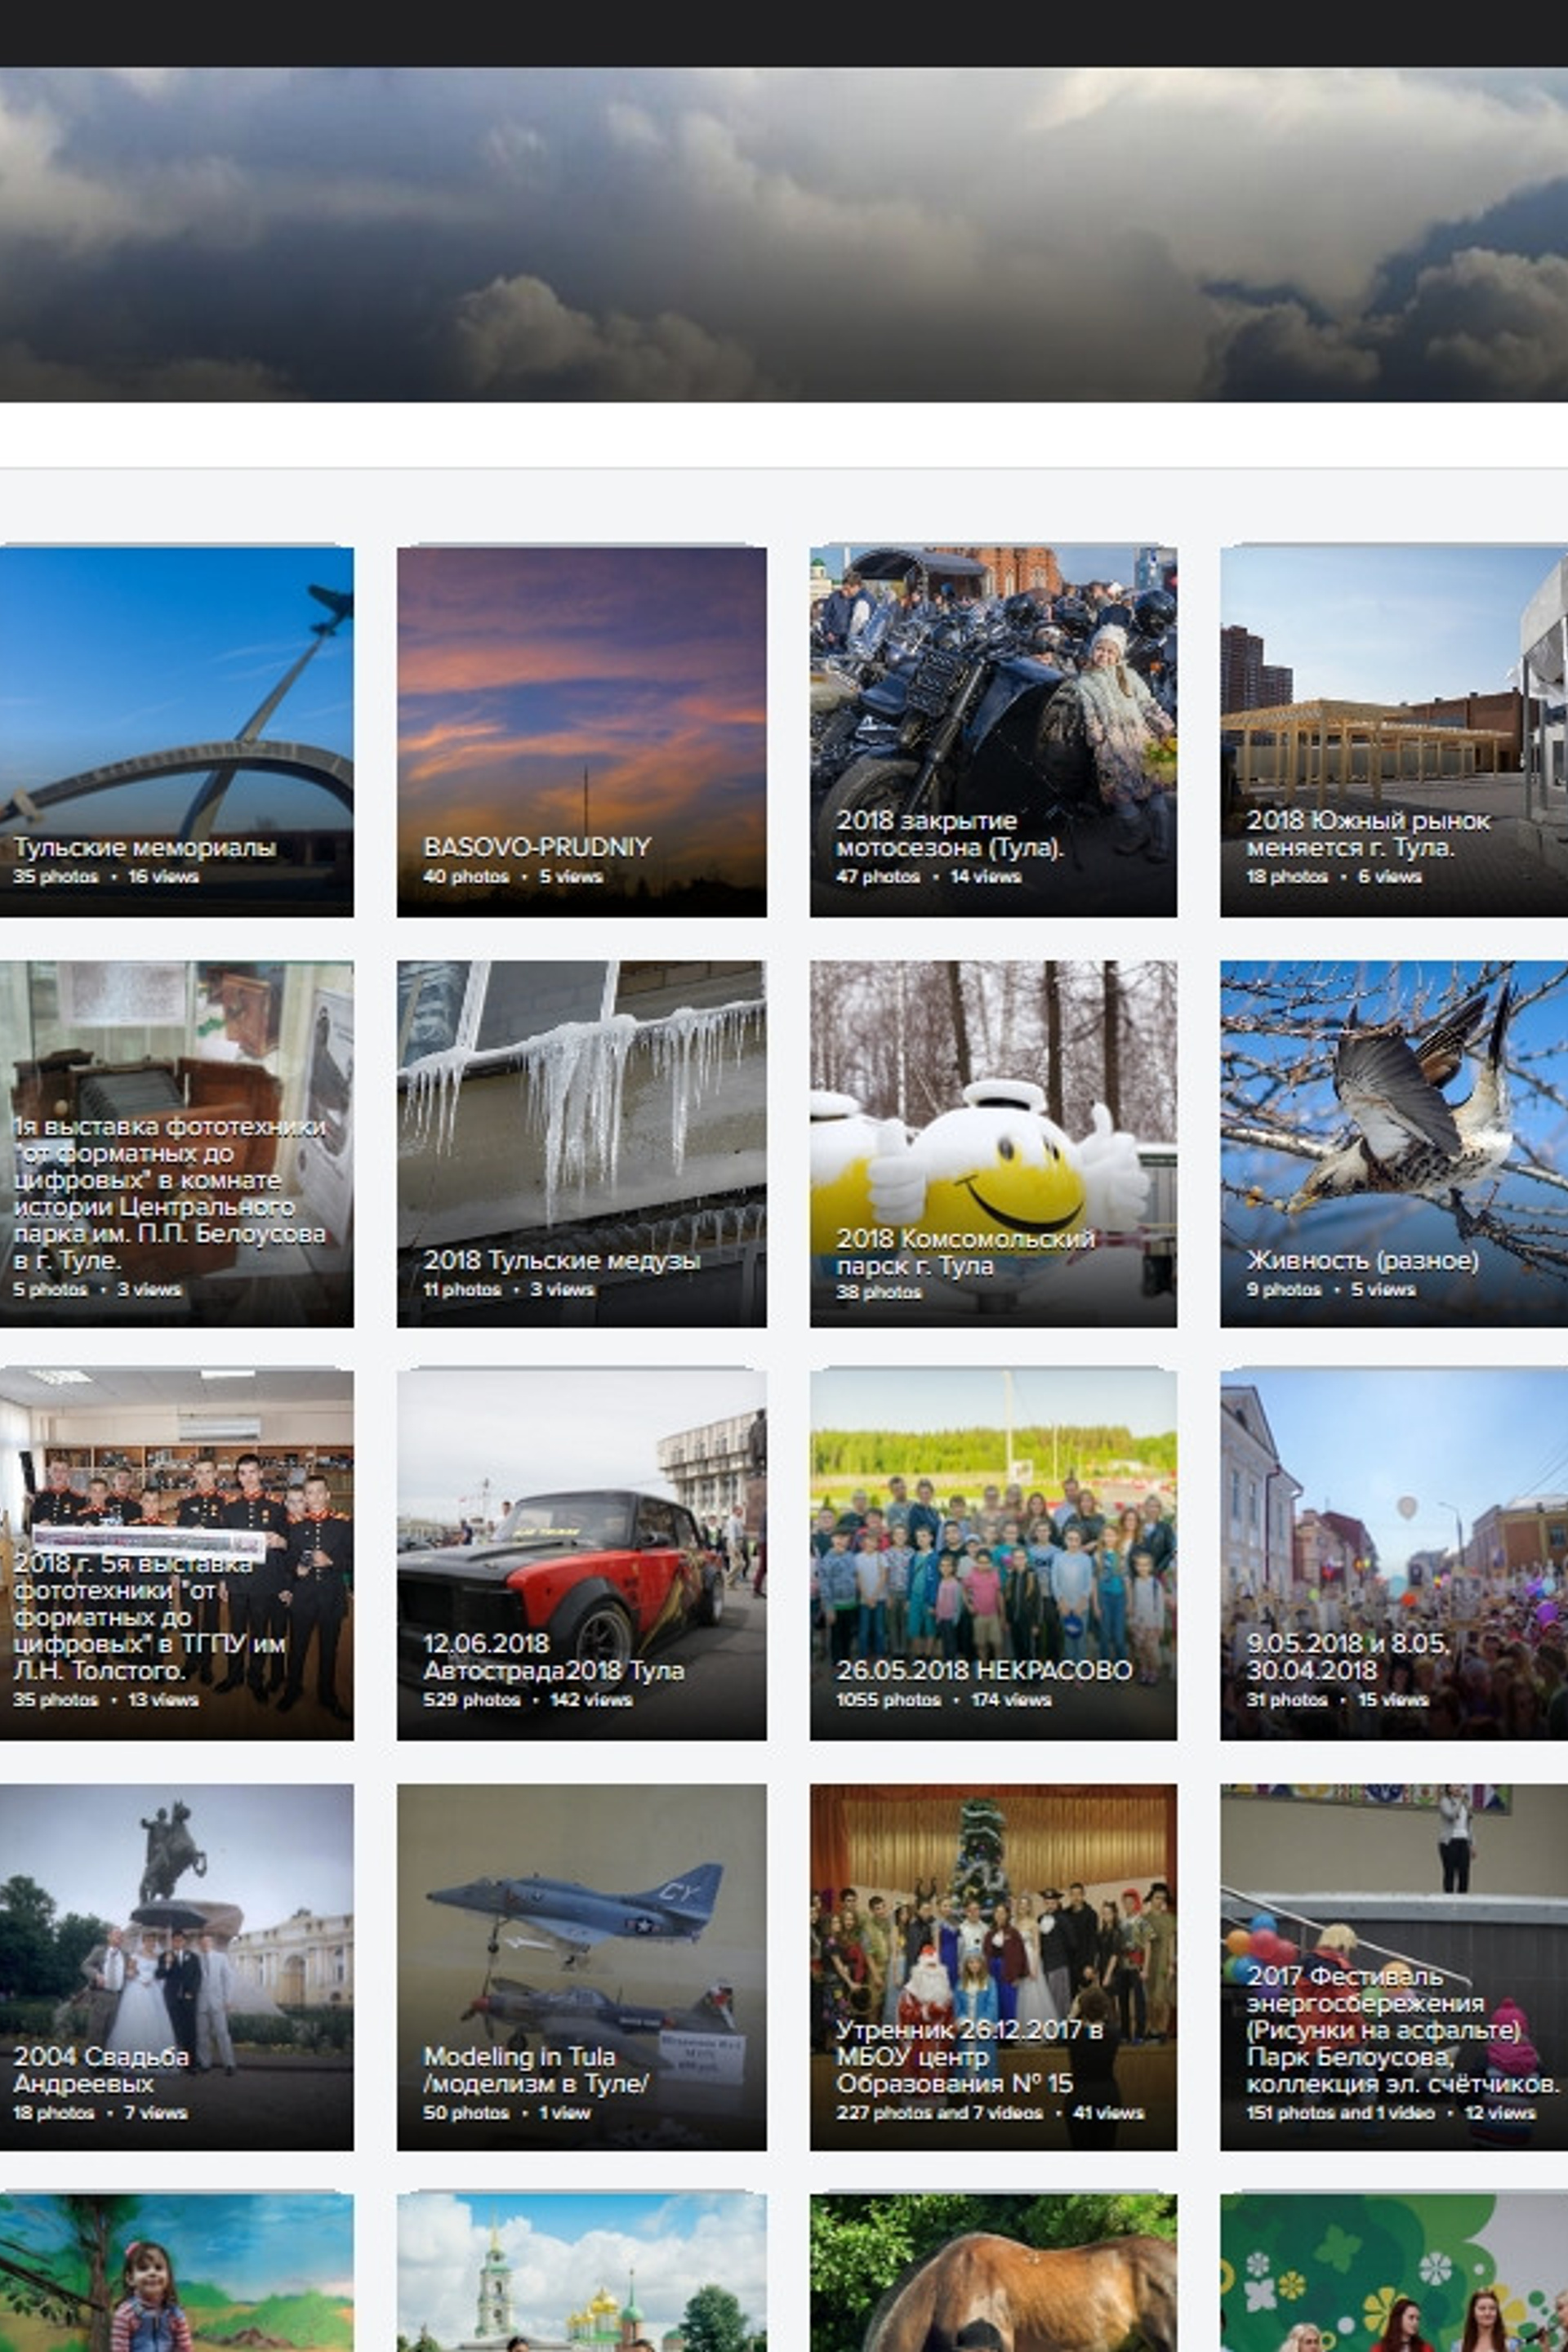This screenshot has width=1568, height=2352.
Task: Open the Живность (разное) bird album
Action: point(1393,1143)
